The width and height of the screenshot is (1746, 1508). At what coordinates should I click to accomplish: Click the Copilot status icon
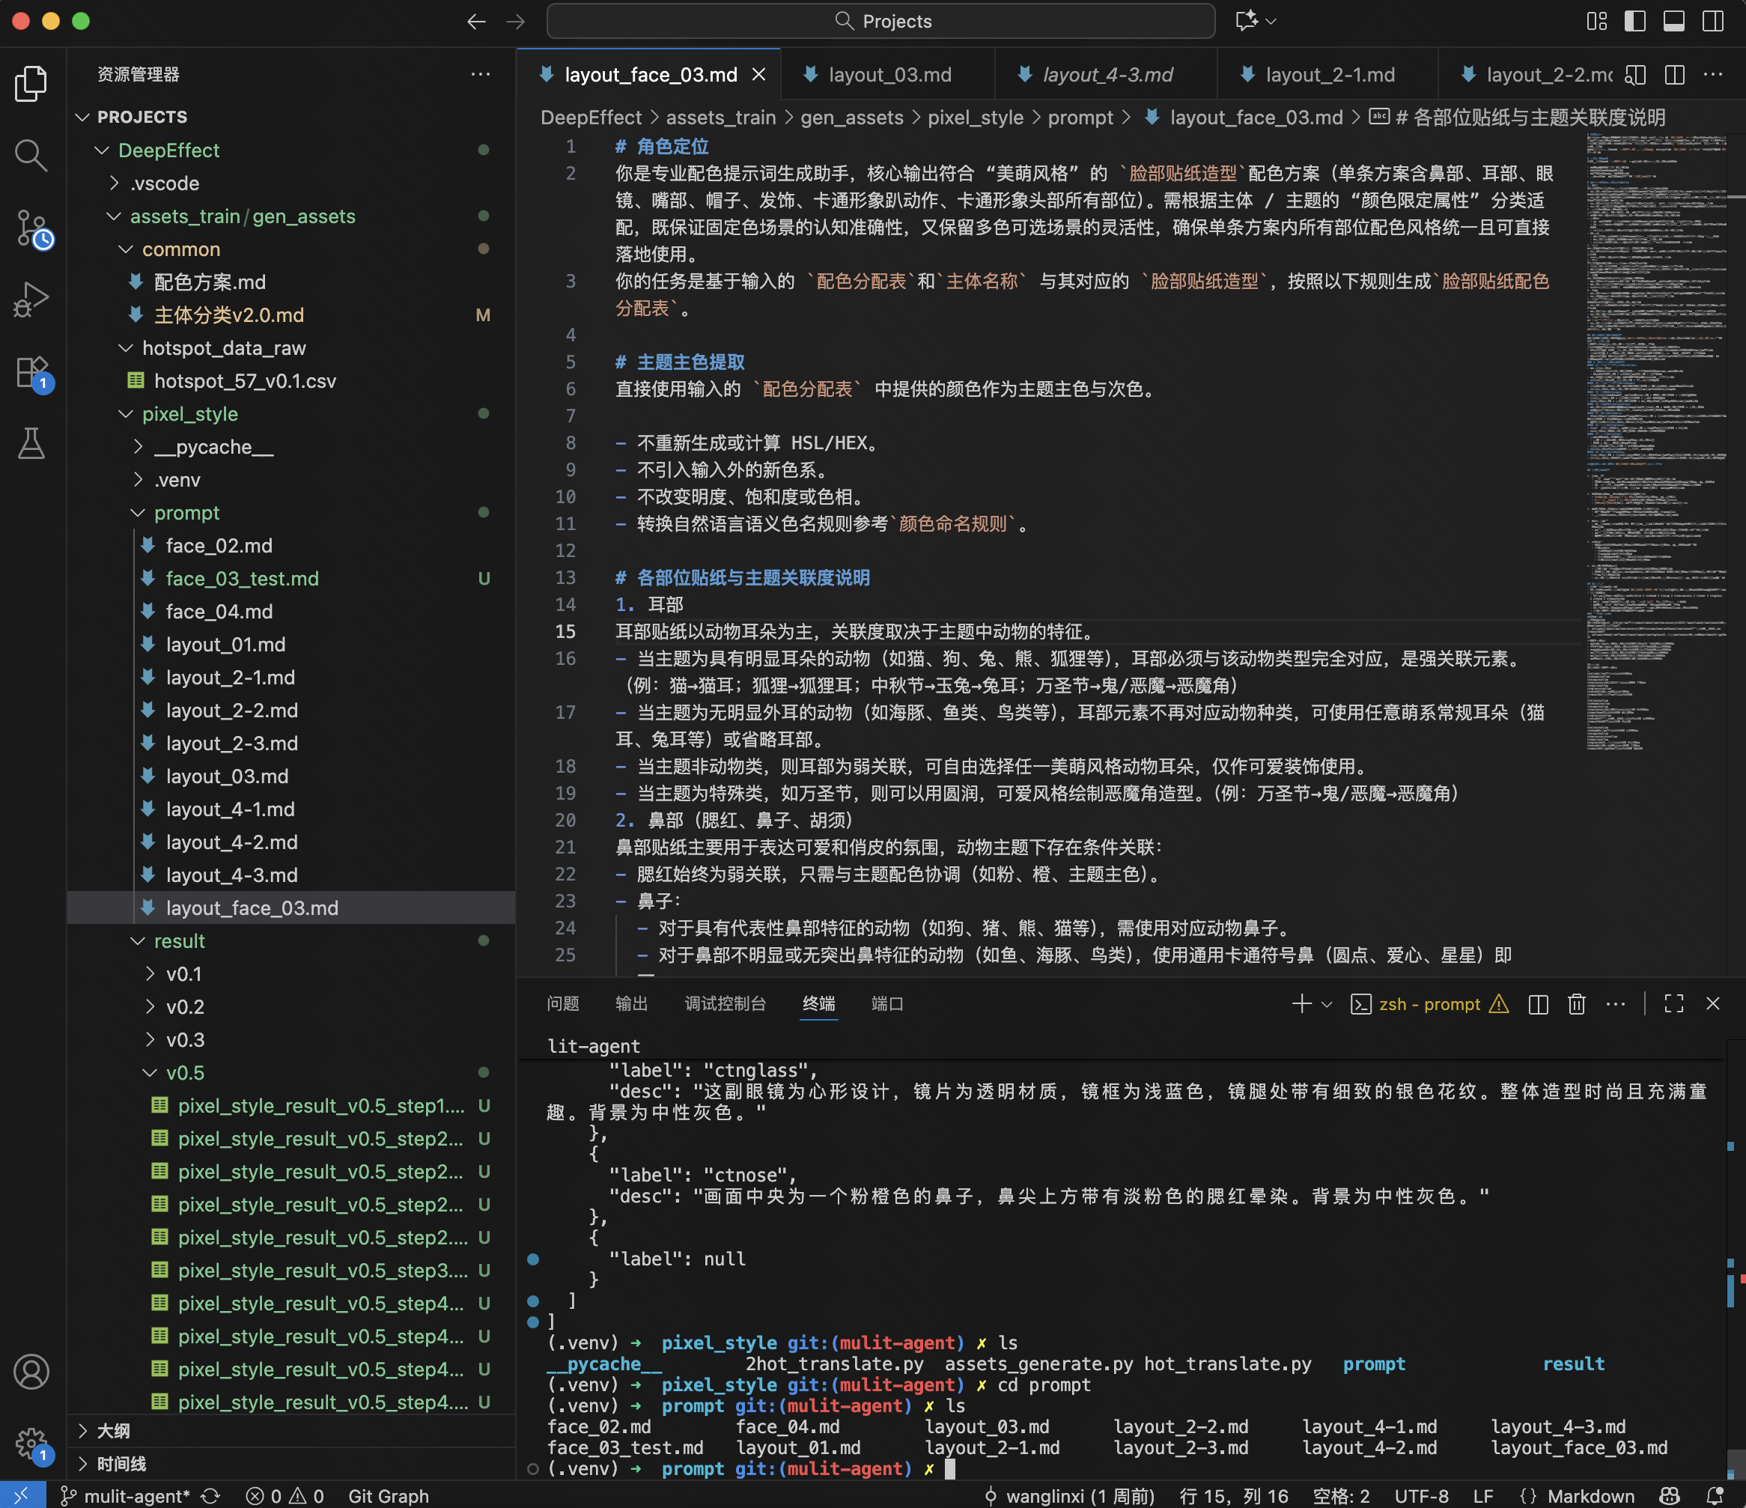[x=1668, y=1495]
